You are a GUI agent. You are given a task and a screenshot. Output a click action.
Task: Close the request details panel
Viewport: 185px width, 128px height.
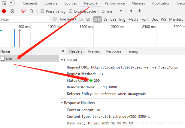[x=63, y=51]
